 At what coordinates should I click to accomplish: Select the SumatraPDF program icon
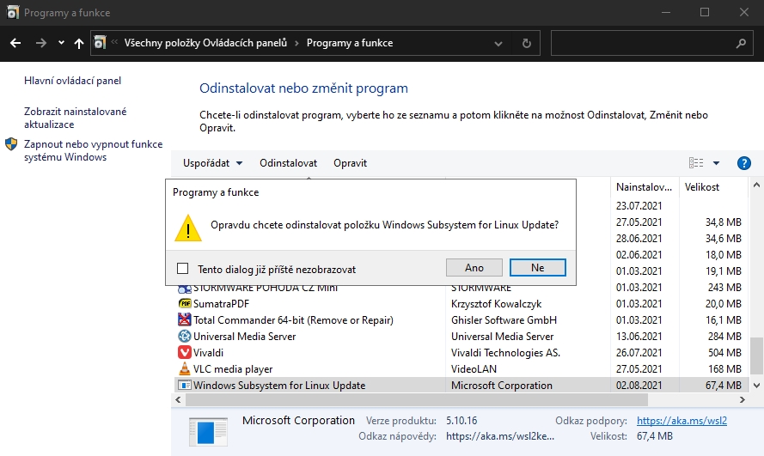coord(185,304)
